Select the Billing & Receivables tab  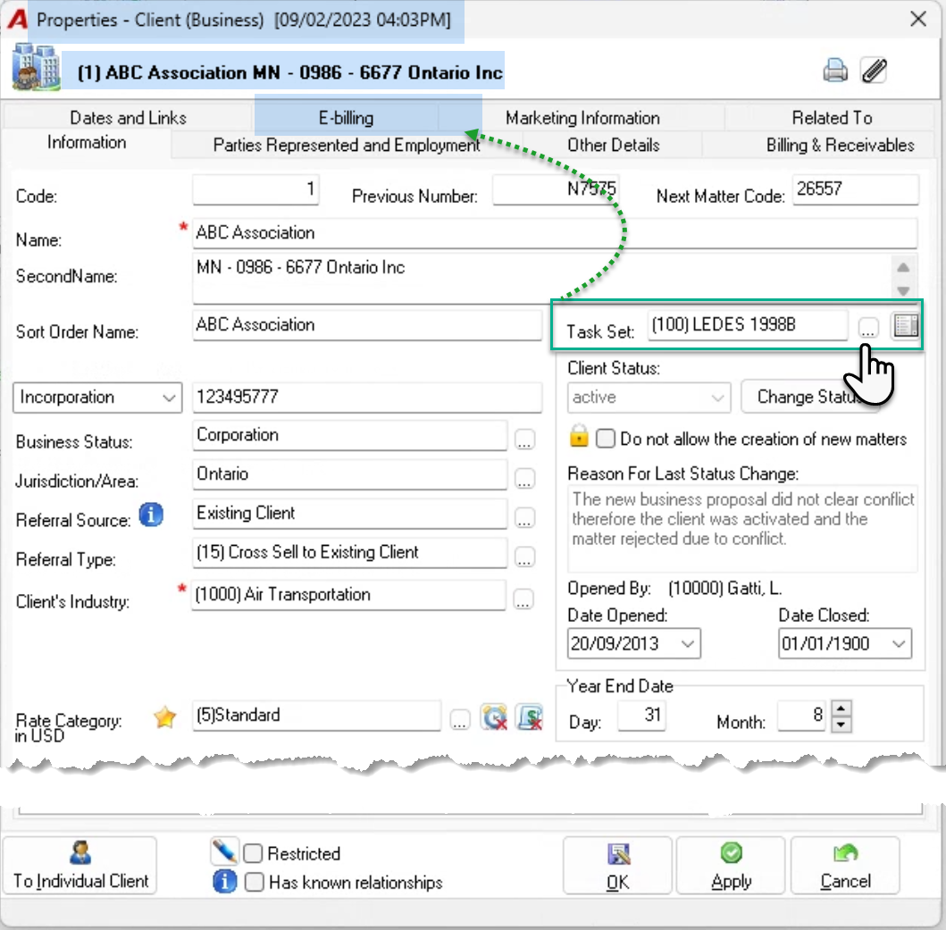click(840, 146)
